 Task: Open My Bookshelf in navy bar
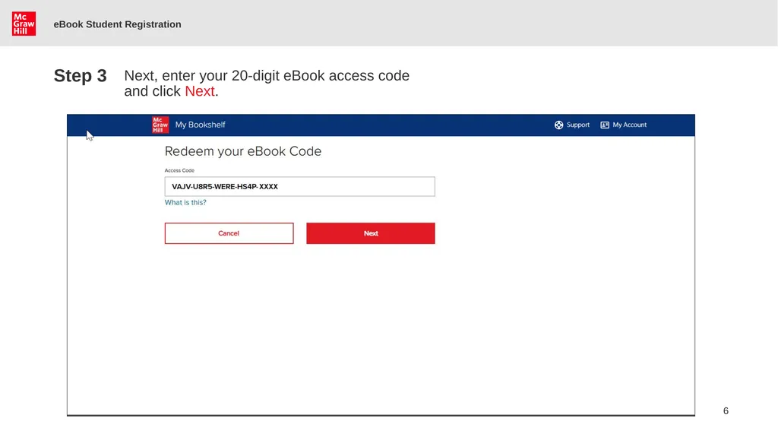click(200, 125)
